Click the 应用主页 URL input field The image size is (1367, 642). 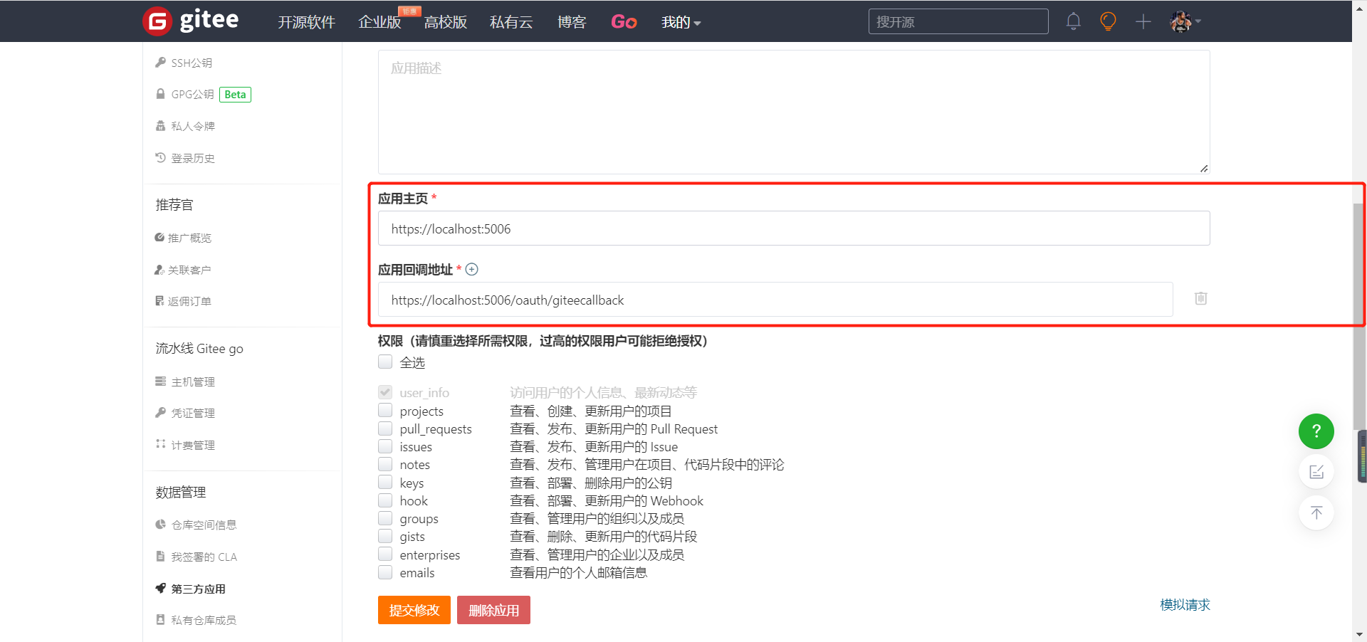click(x=793, y=228)
